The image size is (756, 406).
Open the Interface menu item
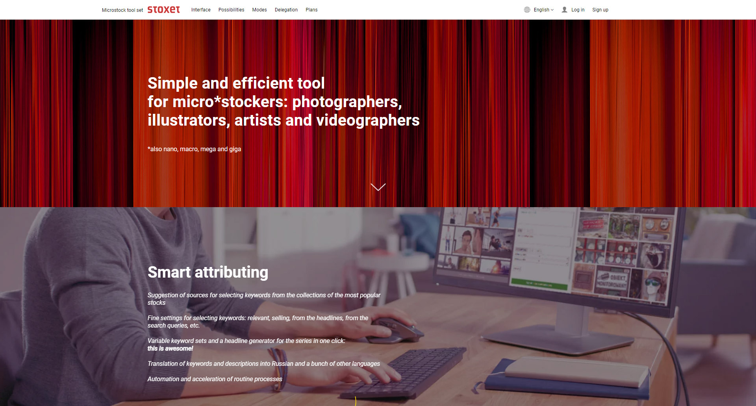pos(201,10)
